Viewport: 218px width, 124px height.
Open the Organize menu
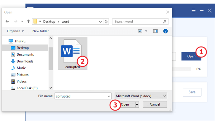click(15, 31)
